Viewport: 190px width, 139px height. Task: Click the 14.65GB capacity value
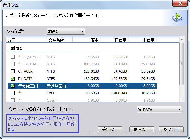pyautogui.click(x=92, y=57)
